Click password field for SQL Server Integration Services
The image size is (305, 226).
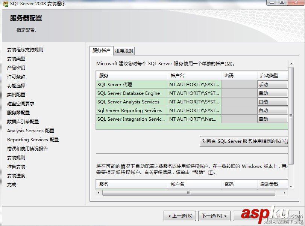[240, 119]
